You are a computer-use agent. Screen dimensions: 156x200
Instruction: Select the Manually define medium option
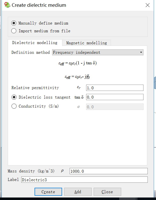pyautogui.click(x=14, y=23)
